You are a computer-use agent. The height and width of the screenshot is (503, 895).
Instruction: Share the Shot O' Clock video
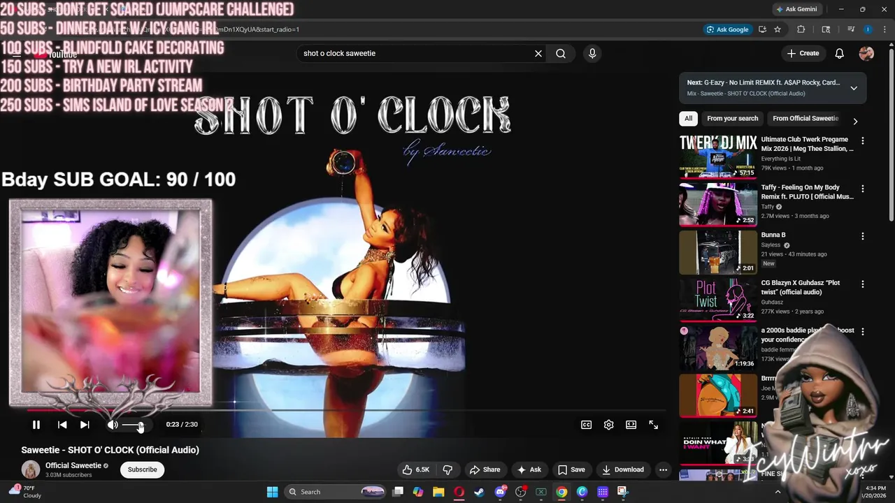coord(485,469)
